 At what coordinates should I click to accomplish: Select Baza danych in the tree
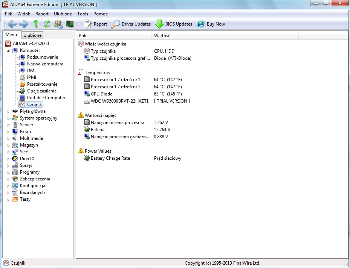pos(32,192)
